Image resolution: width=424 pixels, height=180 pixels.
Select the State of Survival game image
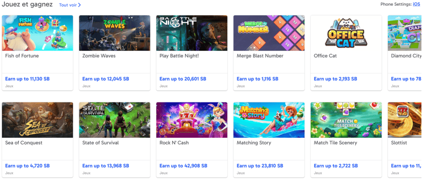point(115,120)
